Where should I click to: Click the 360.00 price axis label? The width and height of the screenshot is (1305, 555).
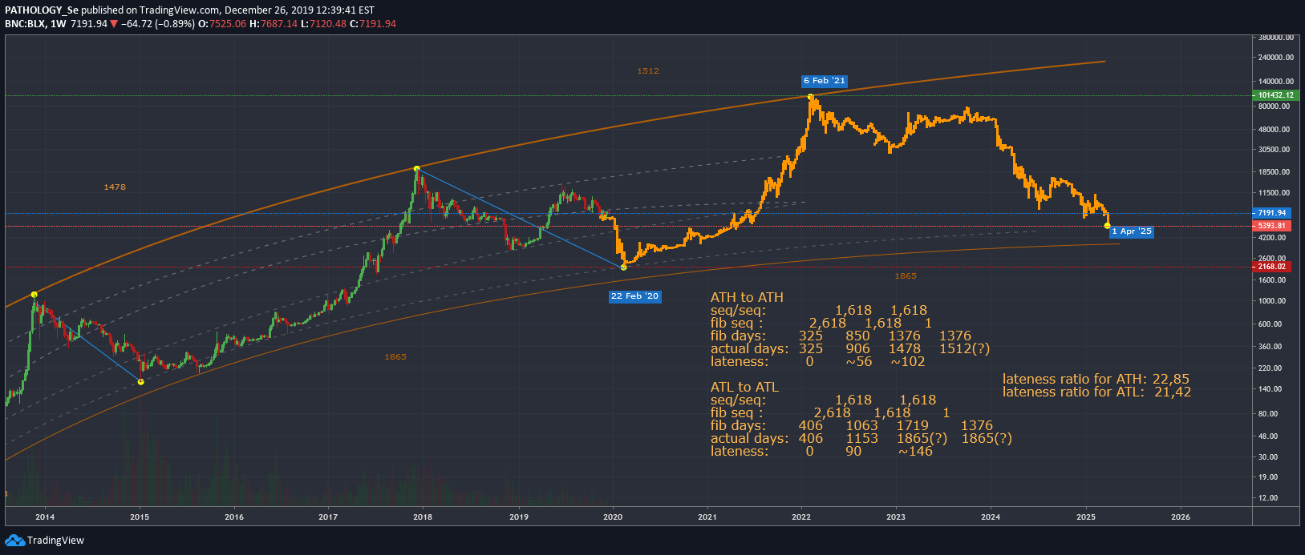point(1271,347)
